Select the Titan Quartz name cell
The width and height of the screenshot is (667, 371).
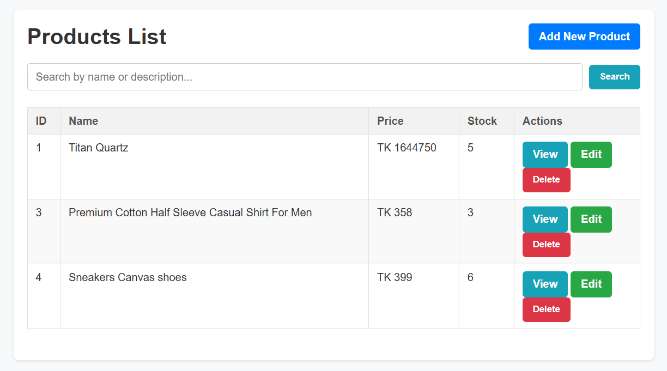99,148
